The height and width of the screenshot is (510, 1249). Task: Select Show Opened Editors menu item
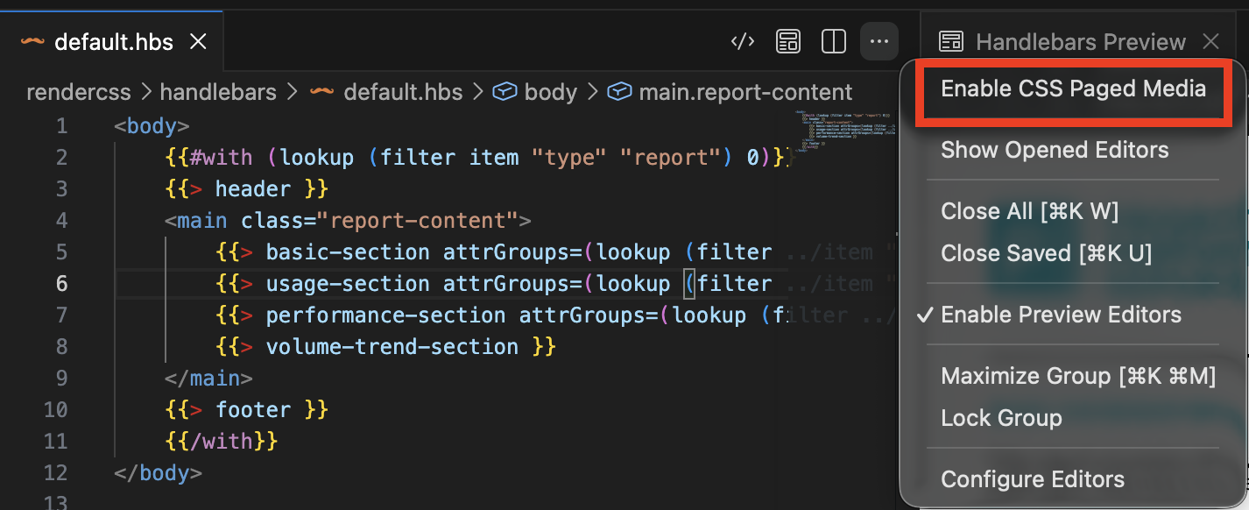coord(1055,150)
